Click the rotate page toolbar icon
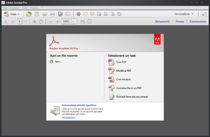This screenshot has height=137, width=210. point(119,14)
